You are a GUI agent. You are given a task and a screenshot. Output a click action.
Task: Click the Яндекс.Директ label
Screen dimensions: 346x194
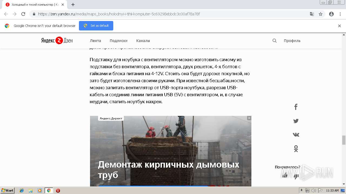[x=111, y=118]
